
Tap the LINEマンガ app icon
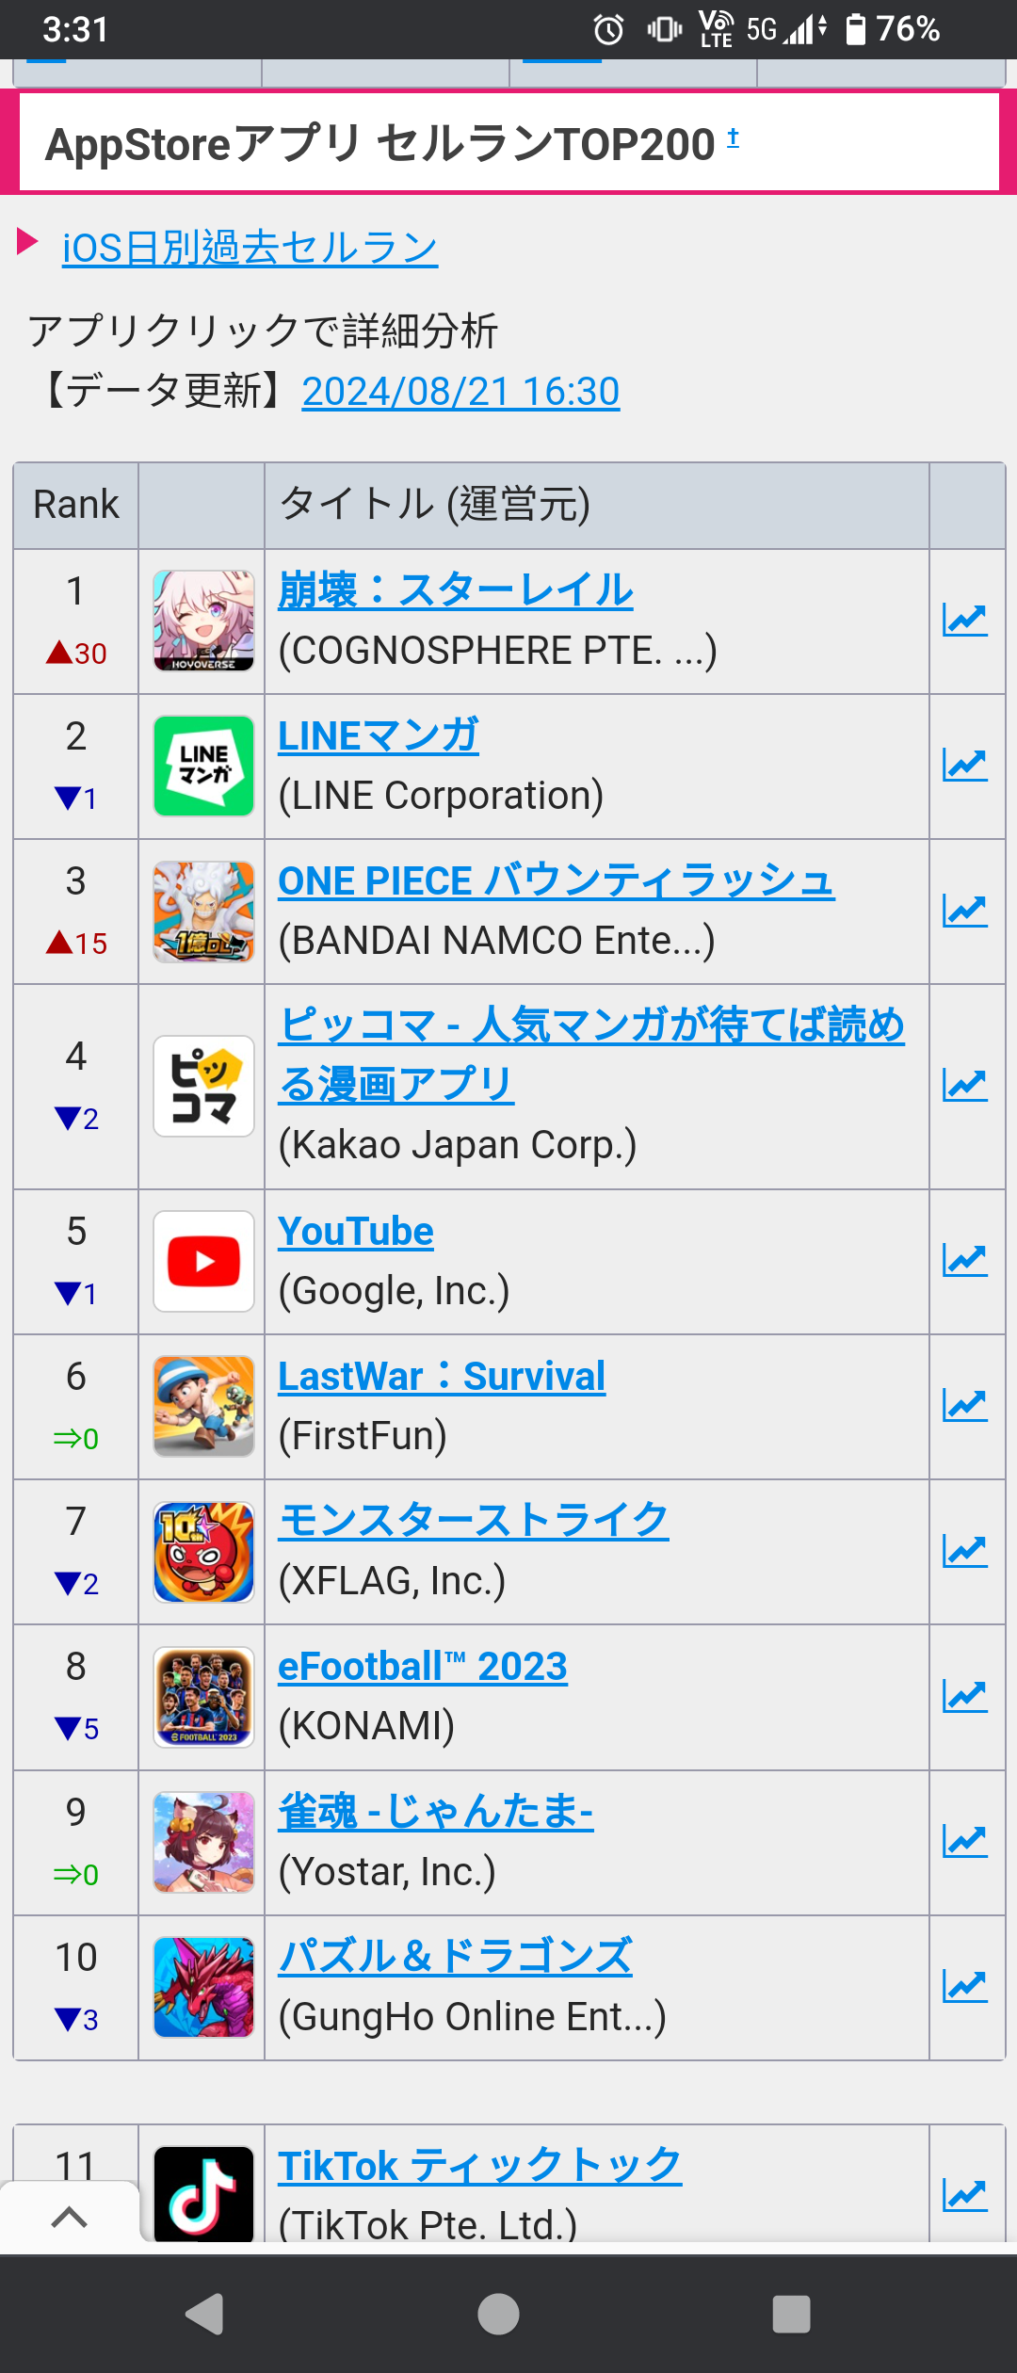coord(204,766)
